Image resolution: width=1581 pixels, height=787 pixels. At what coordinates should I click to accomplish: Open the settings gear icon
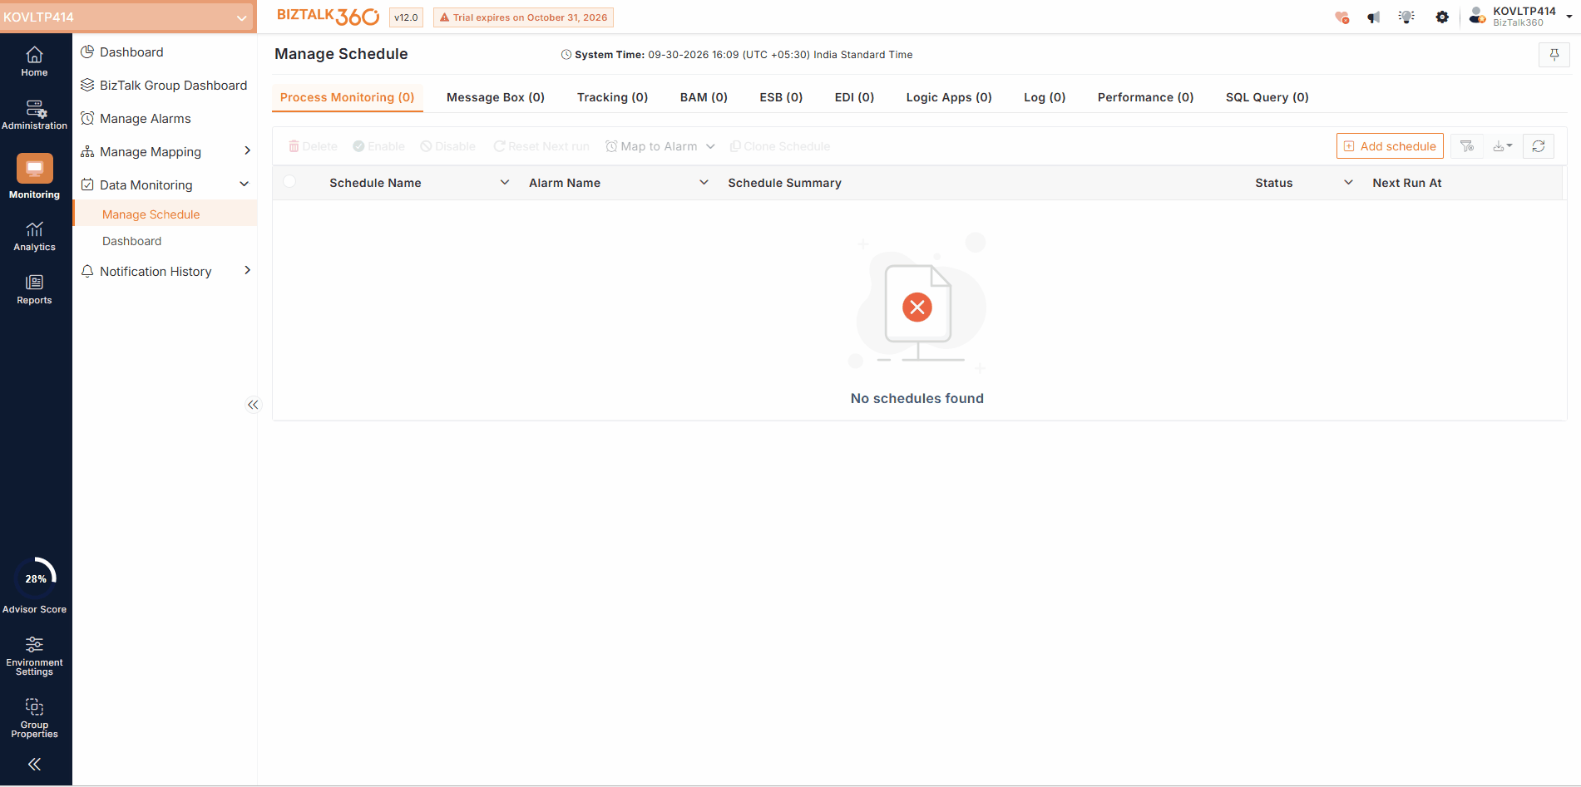(1442, 17)
